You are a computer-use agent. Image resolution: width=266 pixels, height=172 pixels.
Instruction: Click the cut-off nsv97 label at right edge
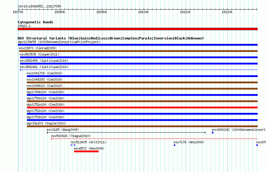(x=261, y=142)
